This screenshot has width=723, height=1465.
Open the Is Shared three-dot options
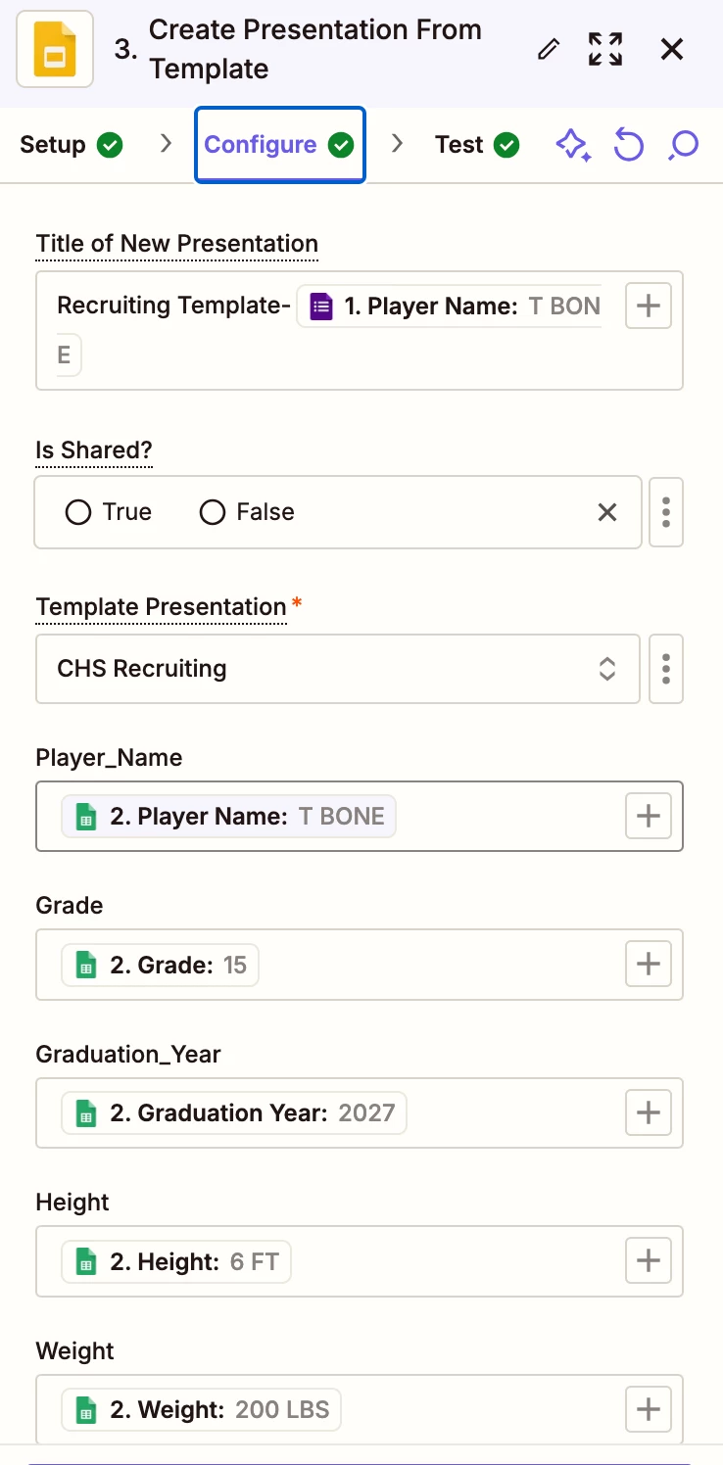[x=666, y=512]
